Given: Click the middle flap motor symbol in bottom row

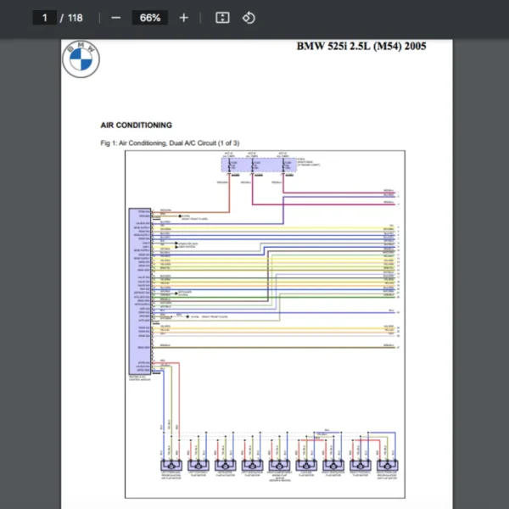Looking at the screenshot, I should click(279, 466).
